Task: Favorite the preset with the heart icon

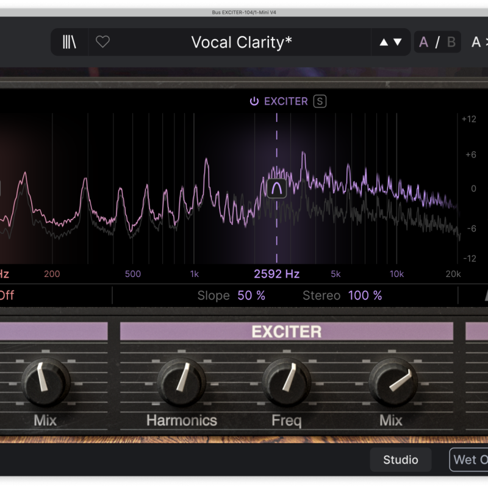Action: click(102, 41)
